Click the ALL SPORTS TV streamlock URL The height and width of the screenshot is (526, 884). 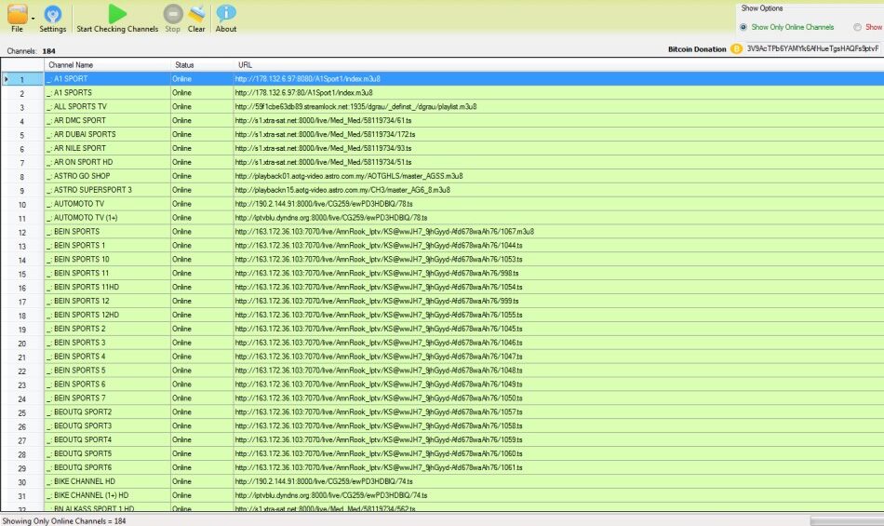click(355, 106)
